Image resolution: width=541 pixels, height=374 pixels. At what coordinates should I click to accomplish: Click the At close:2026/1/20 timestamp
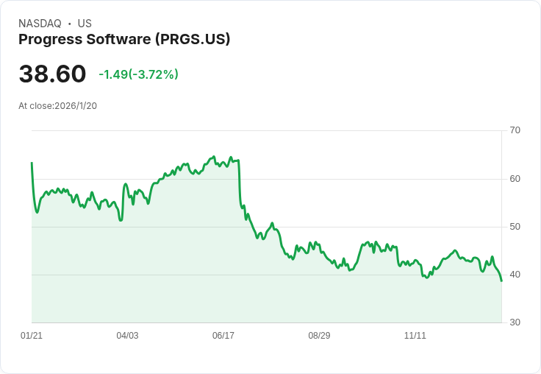(57, 106)
